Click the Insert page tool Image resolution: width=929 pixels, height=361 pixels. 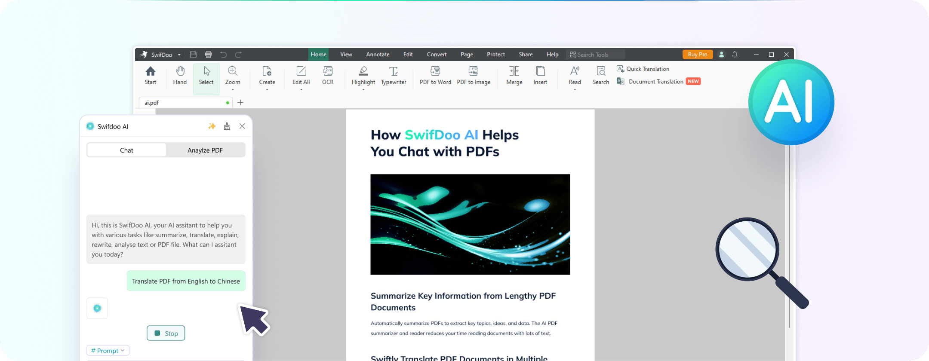tap(541, 76)
